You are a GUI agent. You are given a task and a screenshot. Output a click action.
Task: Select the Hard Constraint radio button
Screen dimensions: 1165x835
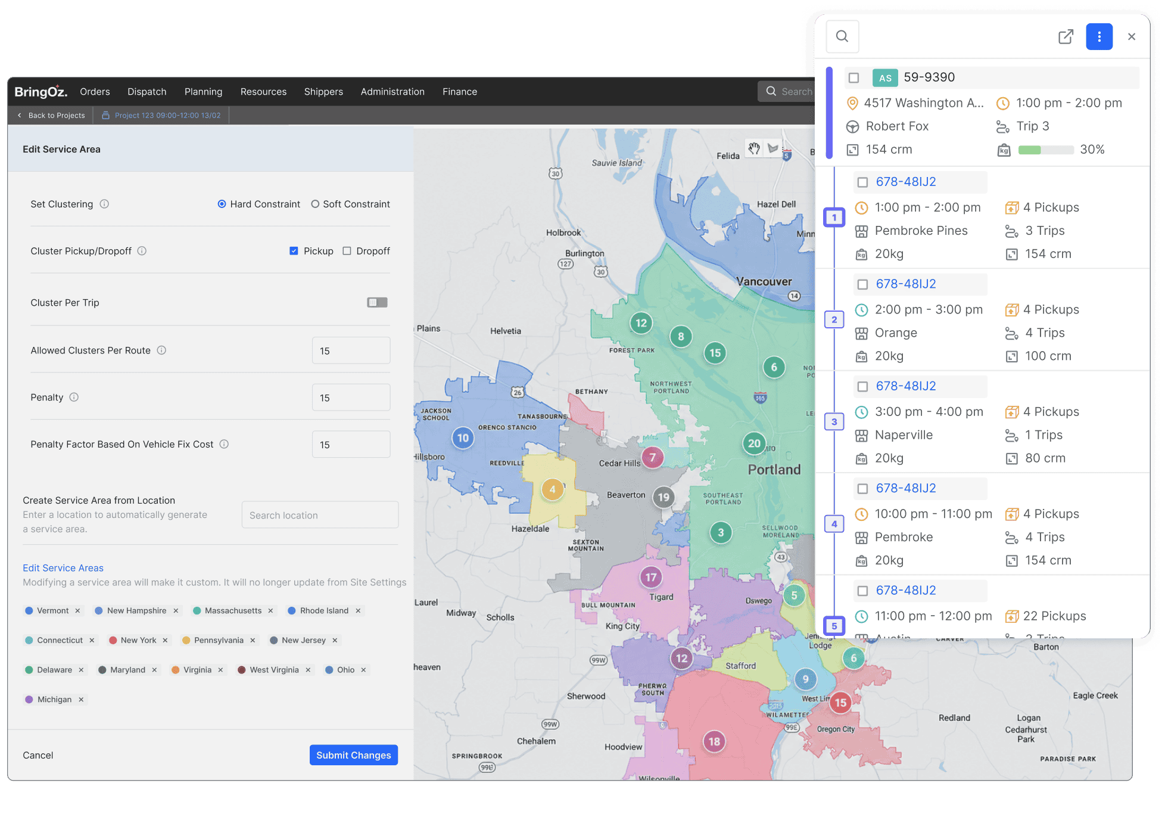tap(222, 204)
